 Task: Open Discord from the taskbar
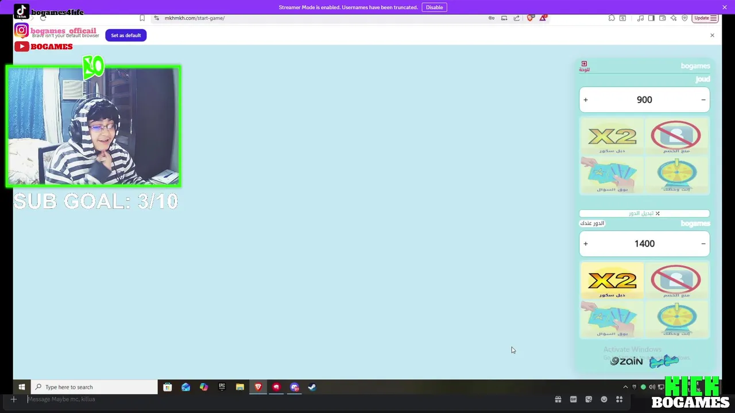point(295,387)
